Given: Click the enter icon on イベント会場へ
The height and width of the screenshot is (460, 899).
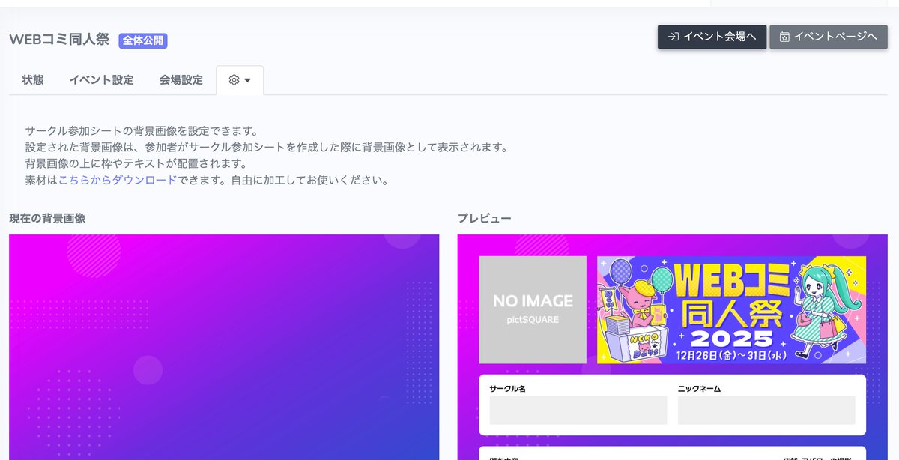Looking at the screenshot, I should (x=674, y=37).
